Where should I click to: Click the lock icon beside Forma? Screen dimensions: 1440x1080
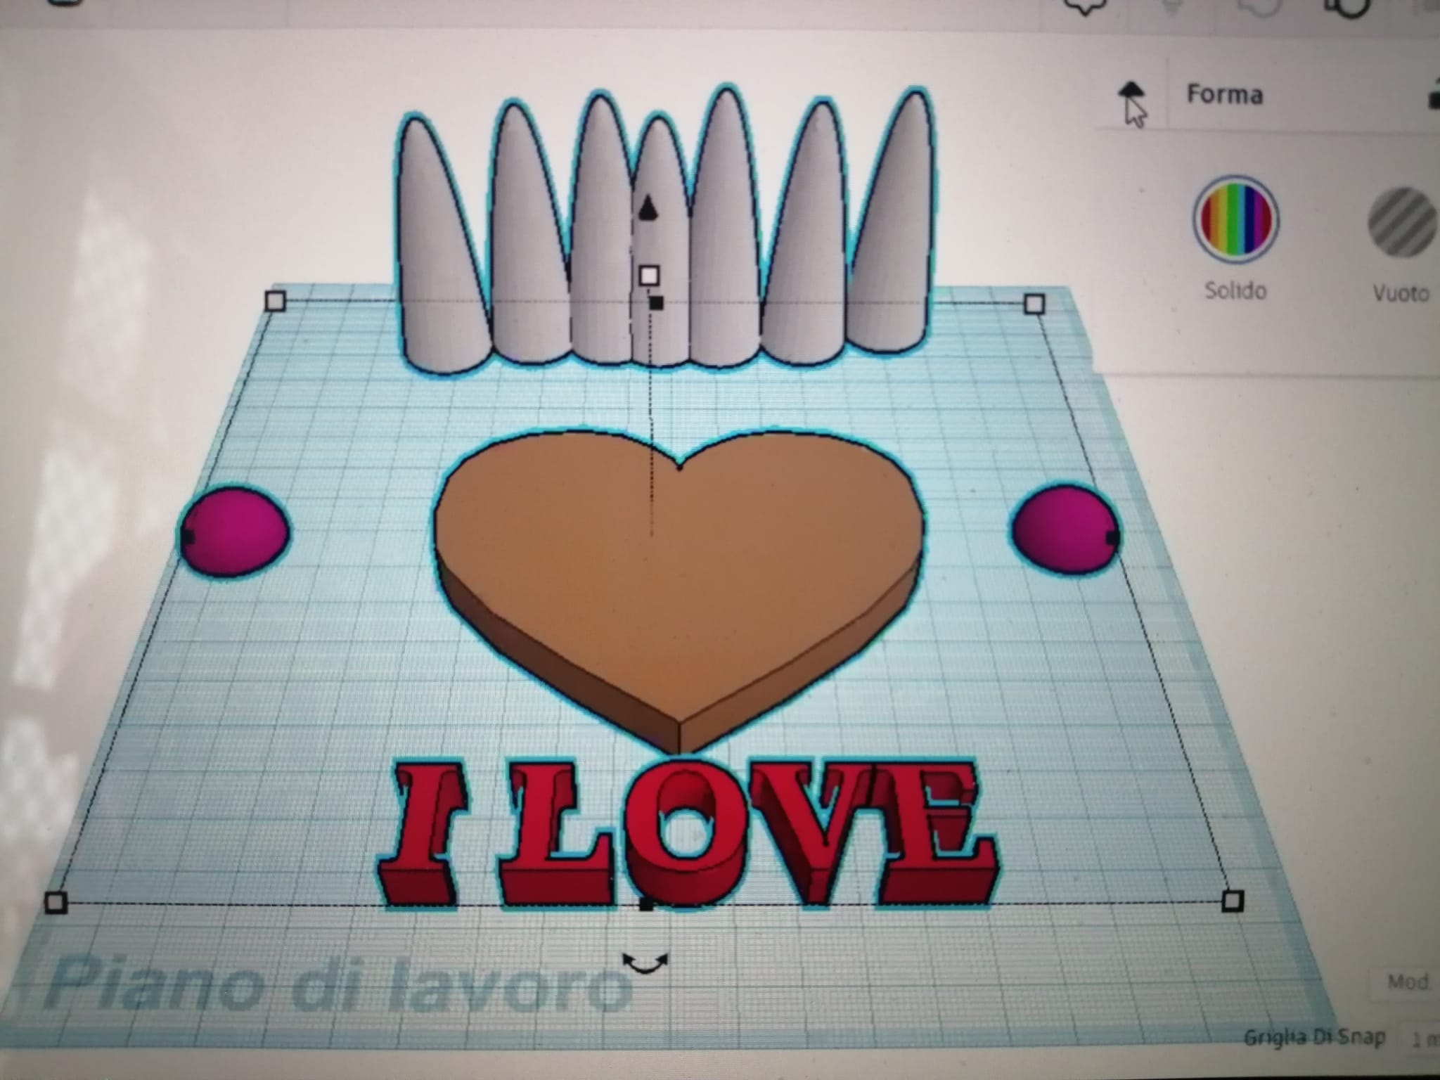pyautogui.click(x=1434, y=97)
